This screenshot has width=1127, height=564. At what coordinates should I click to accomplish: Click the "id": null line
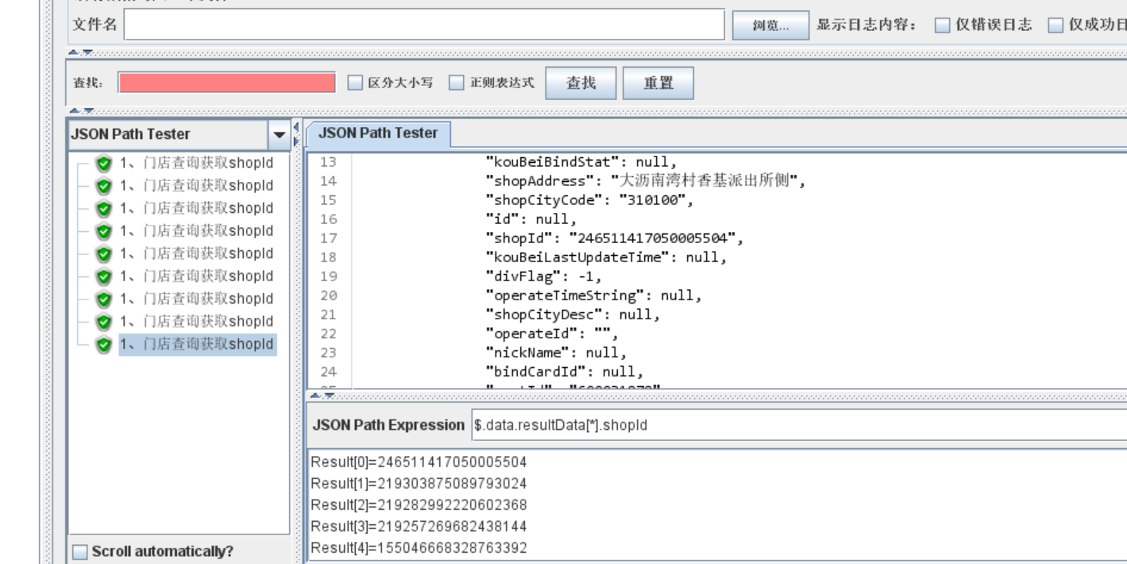tap(531, 219)
